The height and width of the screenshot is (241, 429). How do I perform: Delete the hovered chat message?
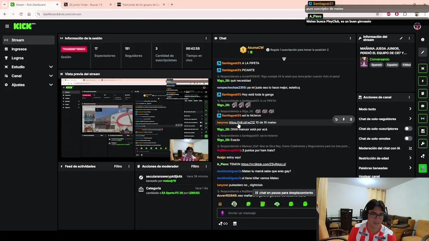click(x=351, y=119)
